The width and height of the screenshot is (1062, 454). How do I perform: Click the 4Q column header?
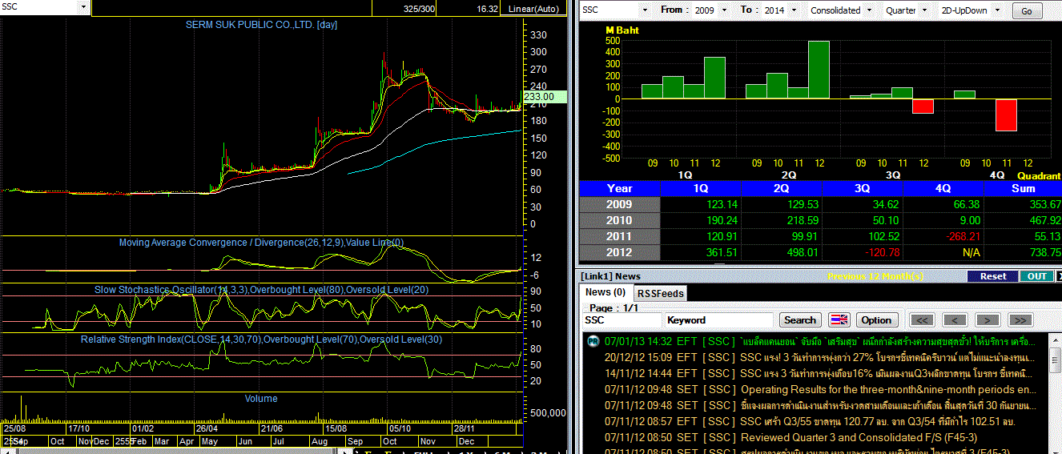point(943,188)
